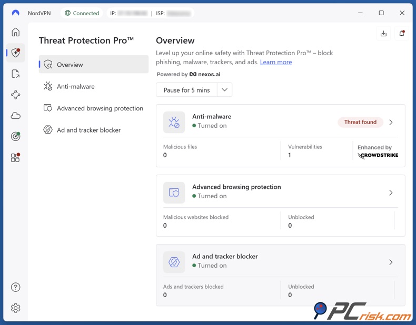This screenshot has height=325, width=416.
Task: Open the file sharing sidebar icon
Action: pos(16,74)
